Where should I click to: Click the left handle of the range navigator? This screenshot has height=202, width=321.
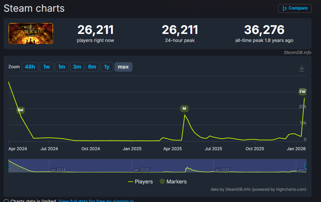coord(9,166)
